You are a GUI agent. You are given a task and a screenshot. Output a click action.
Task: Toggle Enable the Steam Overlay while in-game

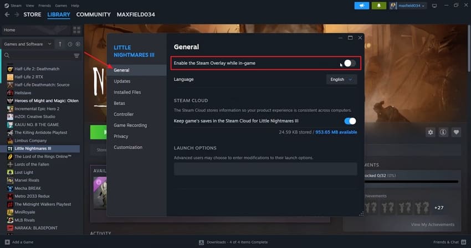point(350,63)
